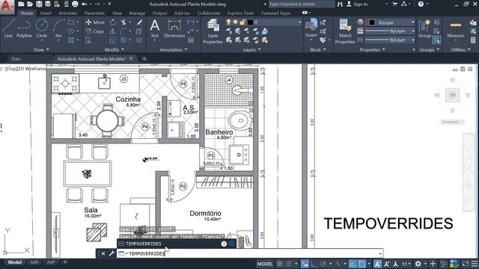
Task: Toggle layer on/off lightbulb icon
Action: point(228,22)
